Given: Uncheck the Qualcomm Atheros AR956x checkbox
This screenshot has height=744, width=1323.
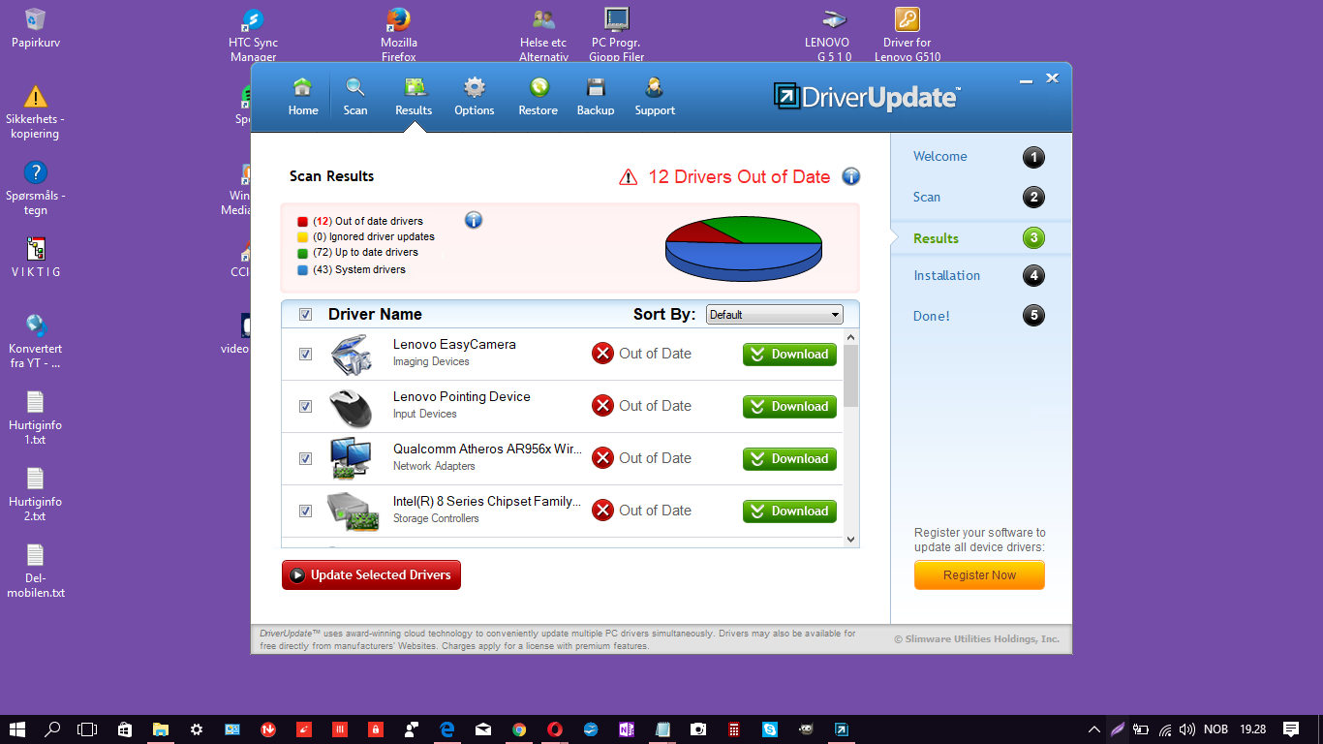Looking at the screenshot, I should 305,459.
